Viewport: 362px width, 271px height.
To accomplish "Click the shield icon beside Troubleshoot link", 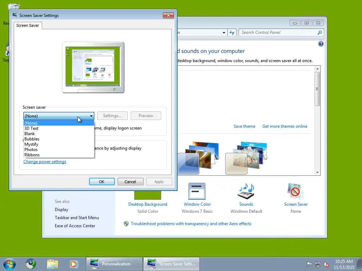I will (126, 223).
